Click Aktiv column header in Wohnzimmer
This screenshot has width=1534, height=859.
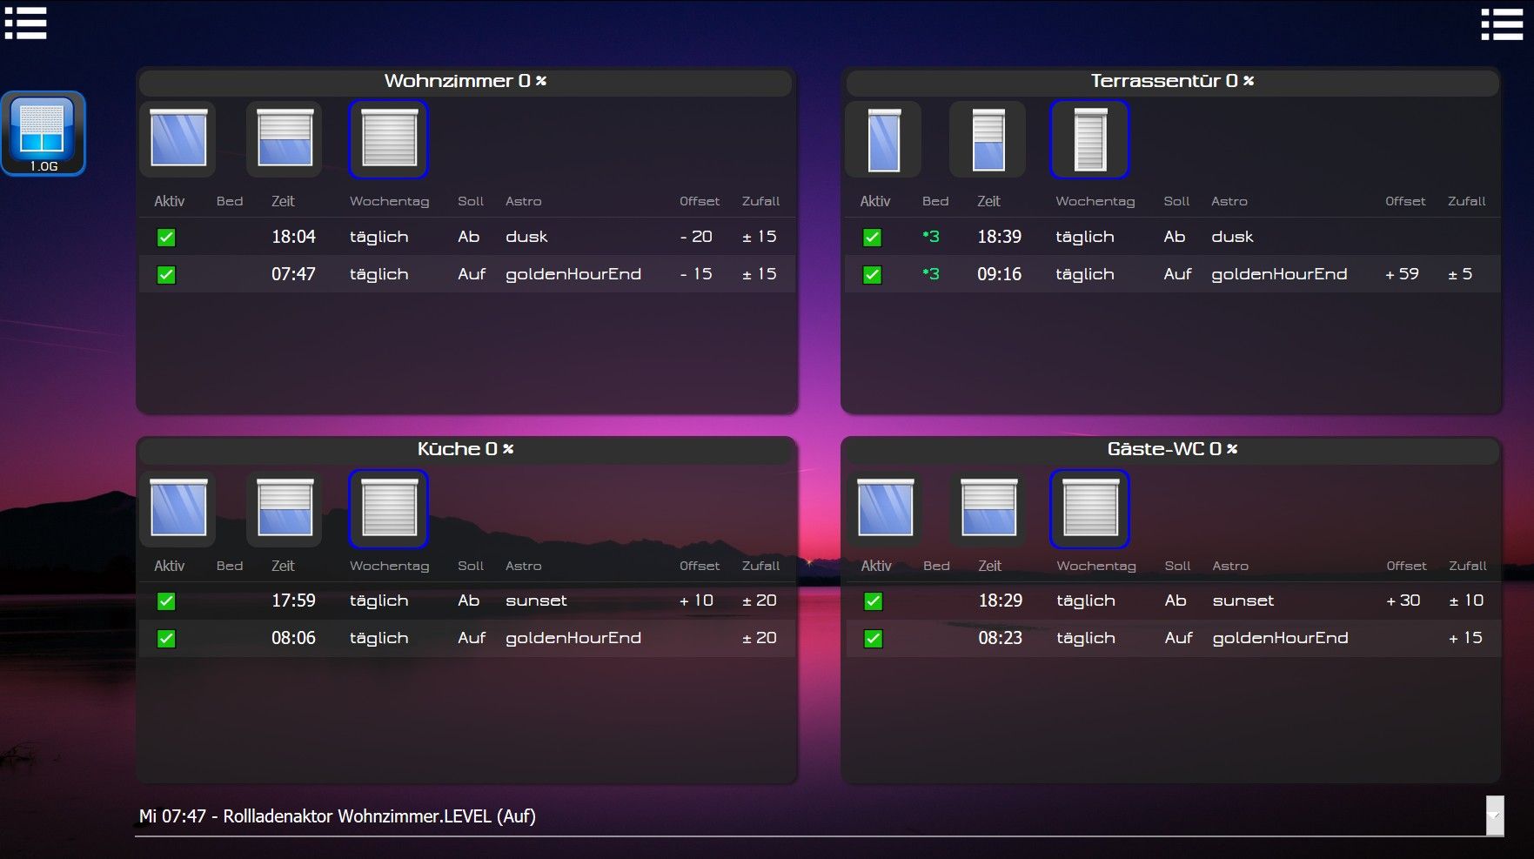tap(170, 201)
